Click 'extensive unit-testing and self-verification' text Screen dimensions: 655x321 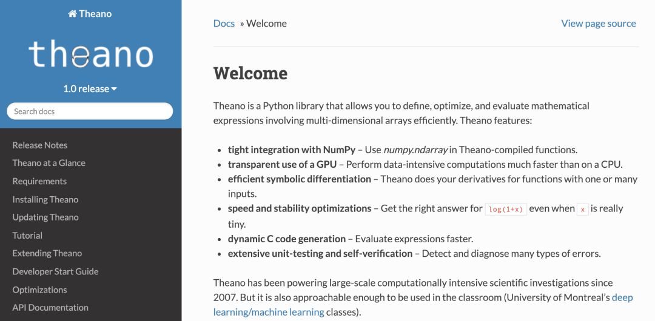(x=320, y=253)
